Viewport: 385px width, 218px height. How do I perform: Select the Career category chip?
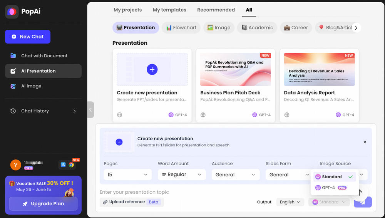296,27
